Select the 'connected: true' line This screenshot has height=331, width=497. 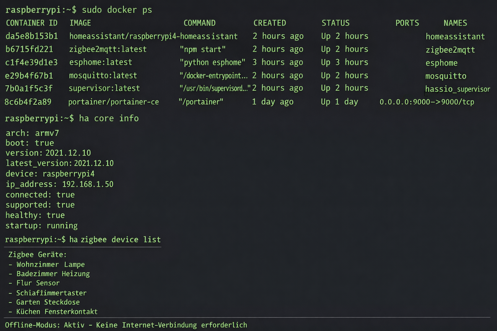[x=40, y=195]
